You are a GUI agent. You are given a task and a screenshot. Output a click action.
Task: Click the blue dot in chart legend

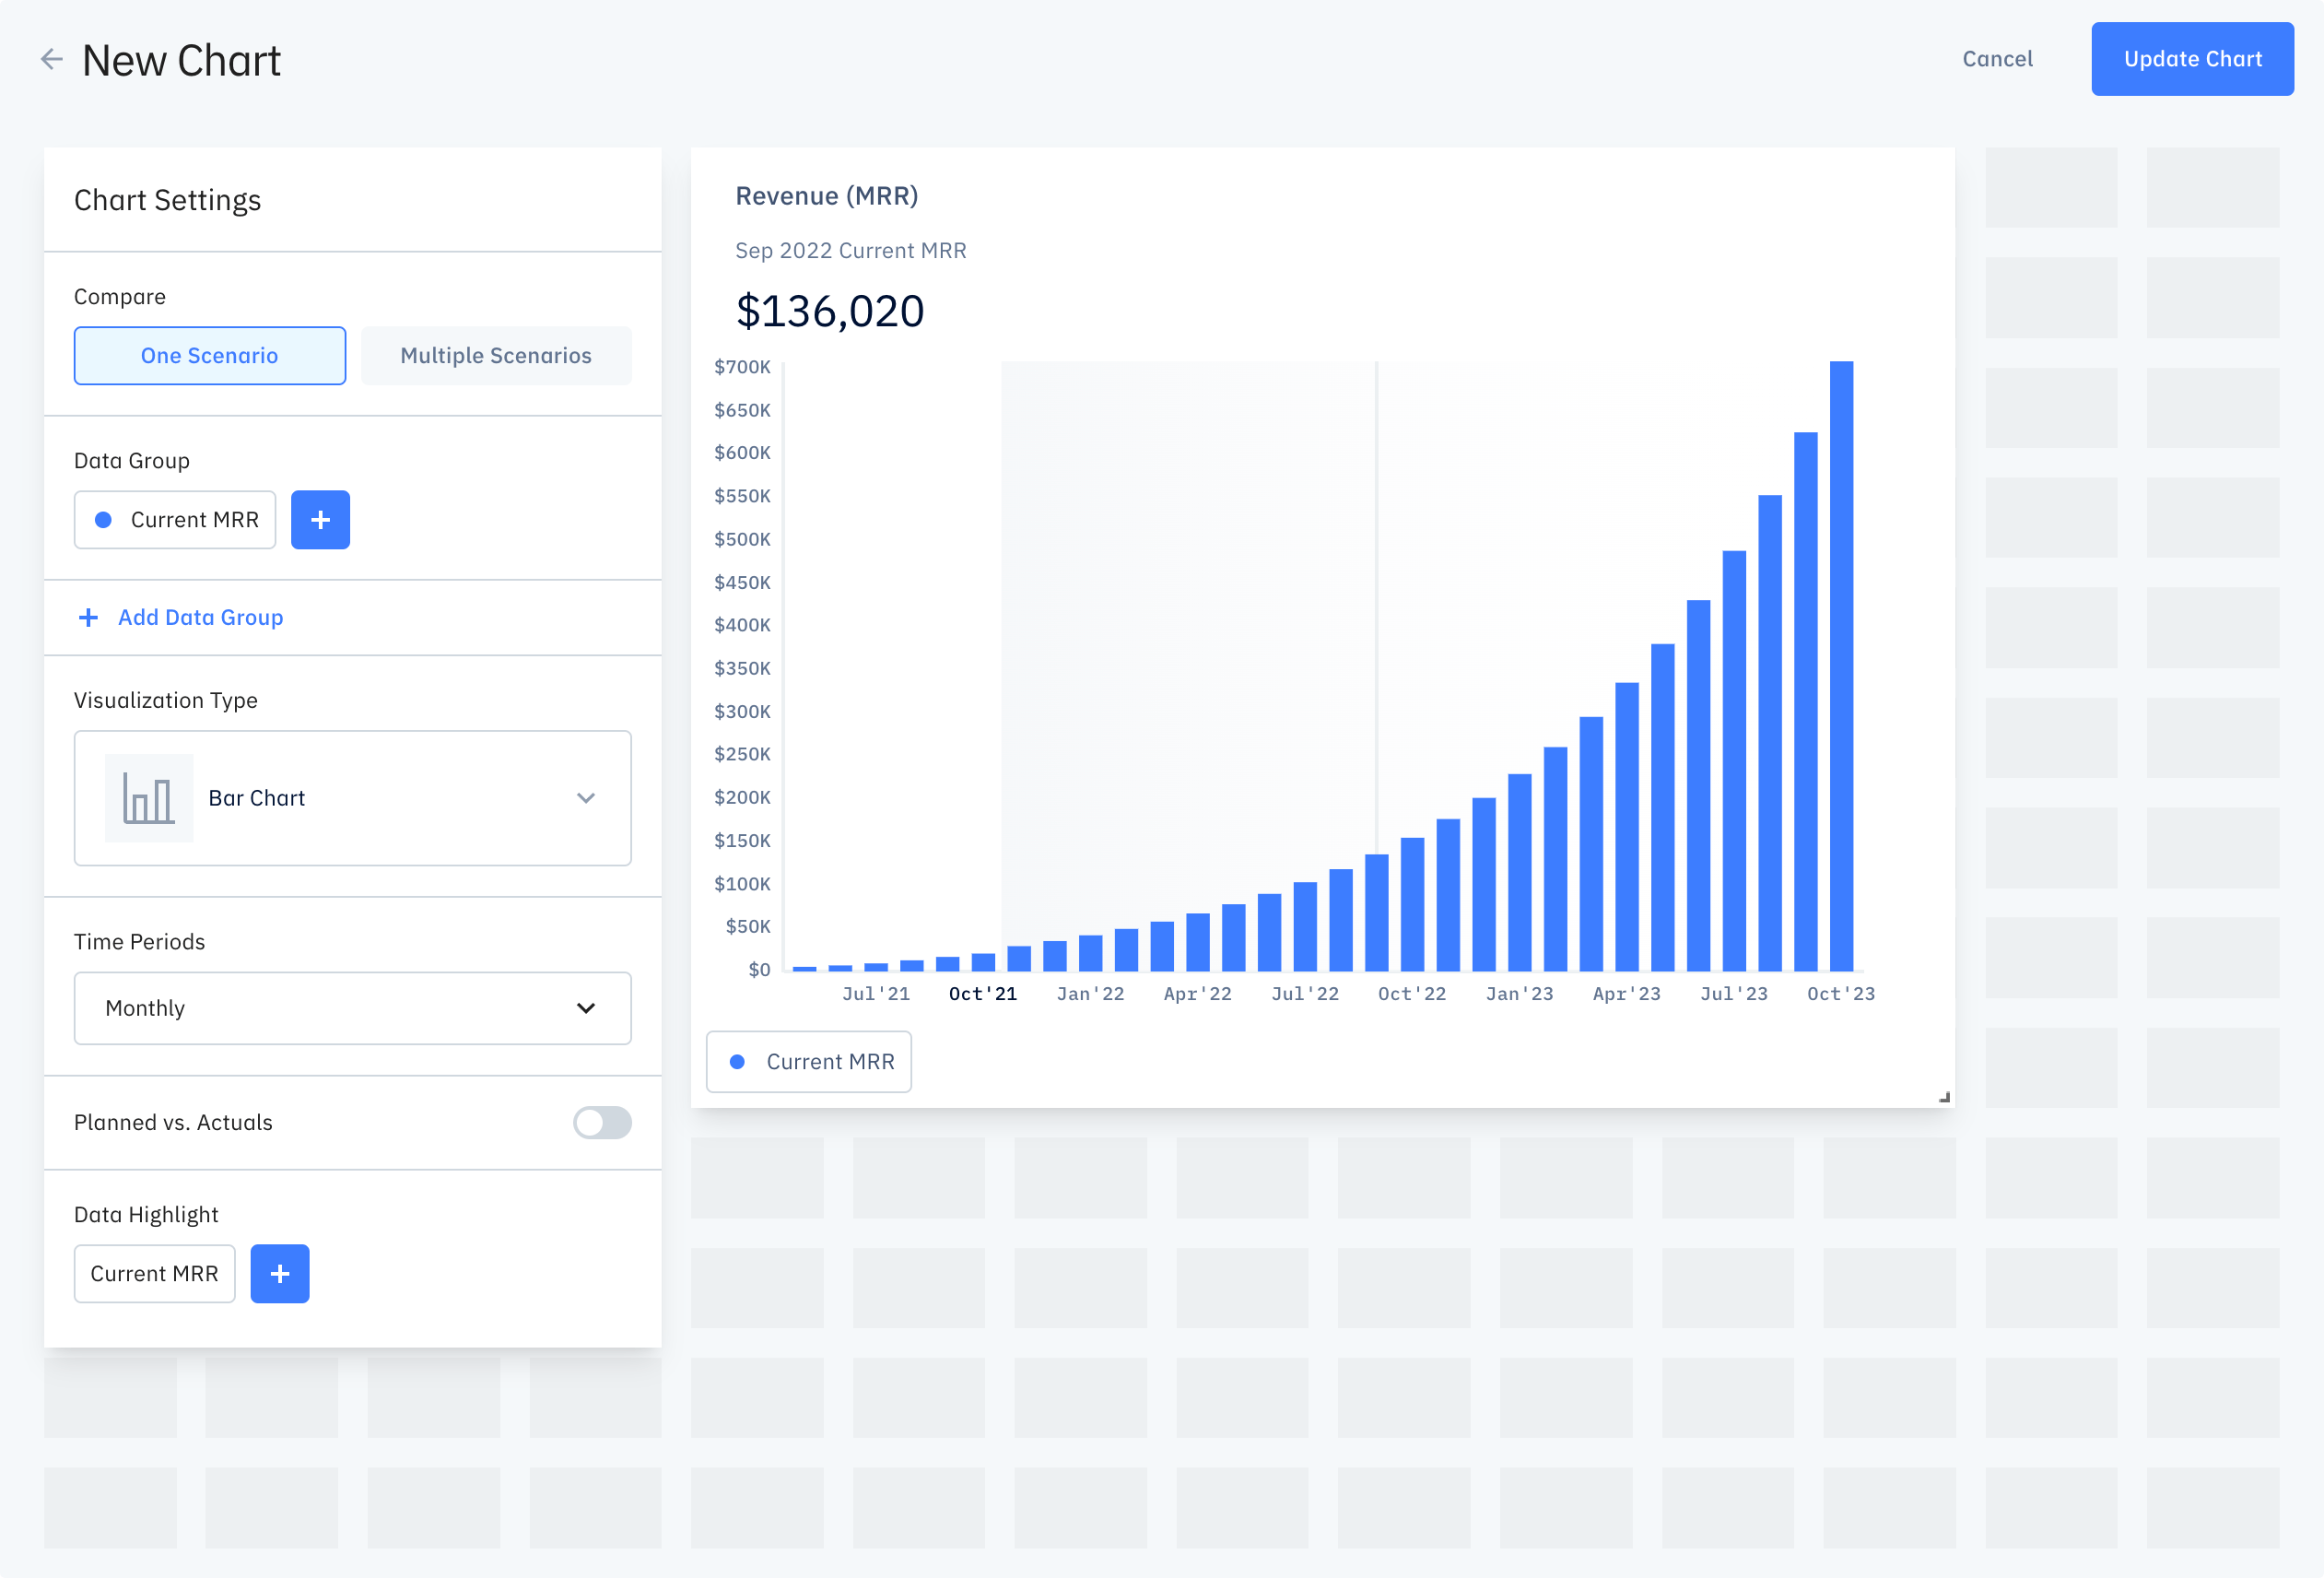click(x=737, y=1062)
